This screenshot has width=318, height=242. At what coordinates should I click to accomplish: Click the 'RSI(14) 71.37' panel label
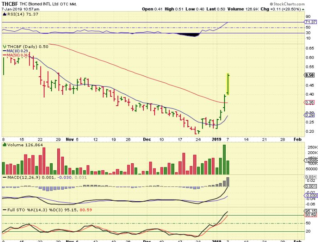click(x=23, y=14)
